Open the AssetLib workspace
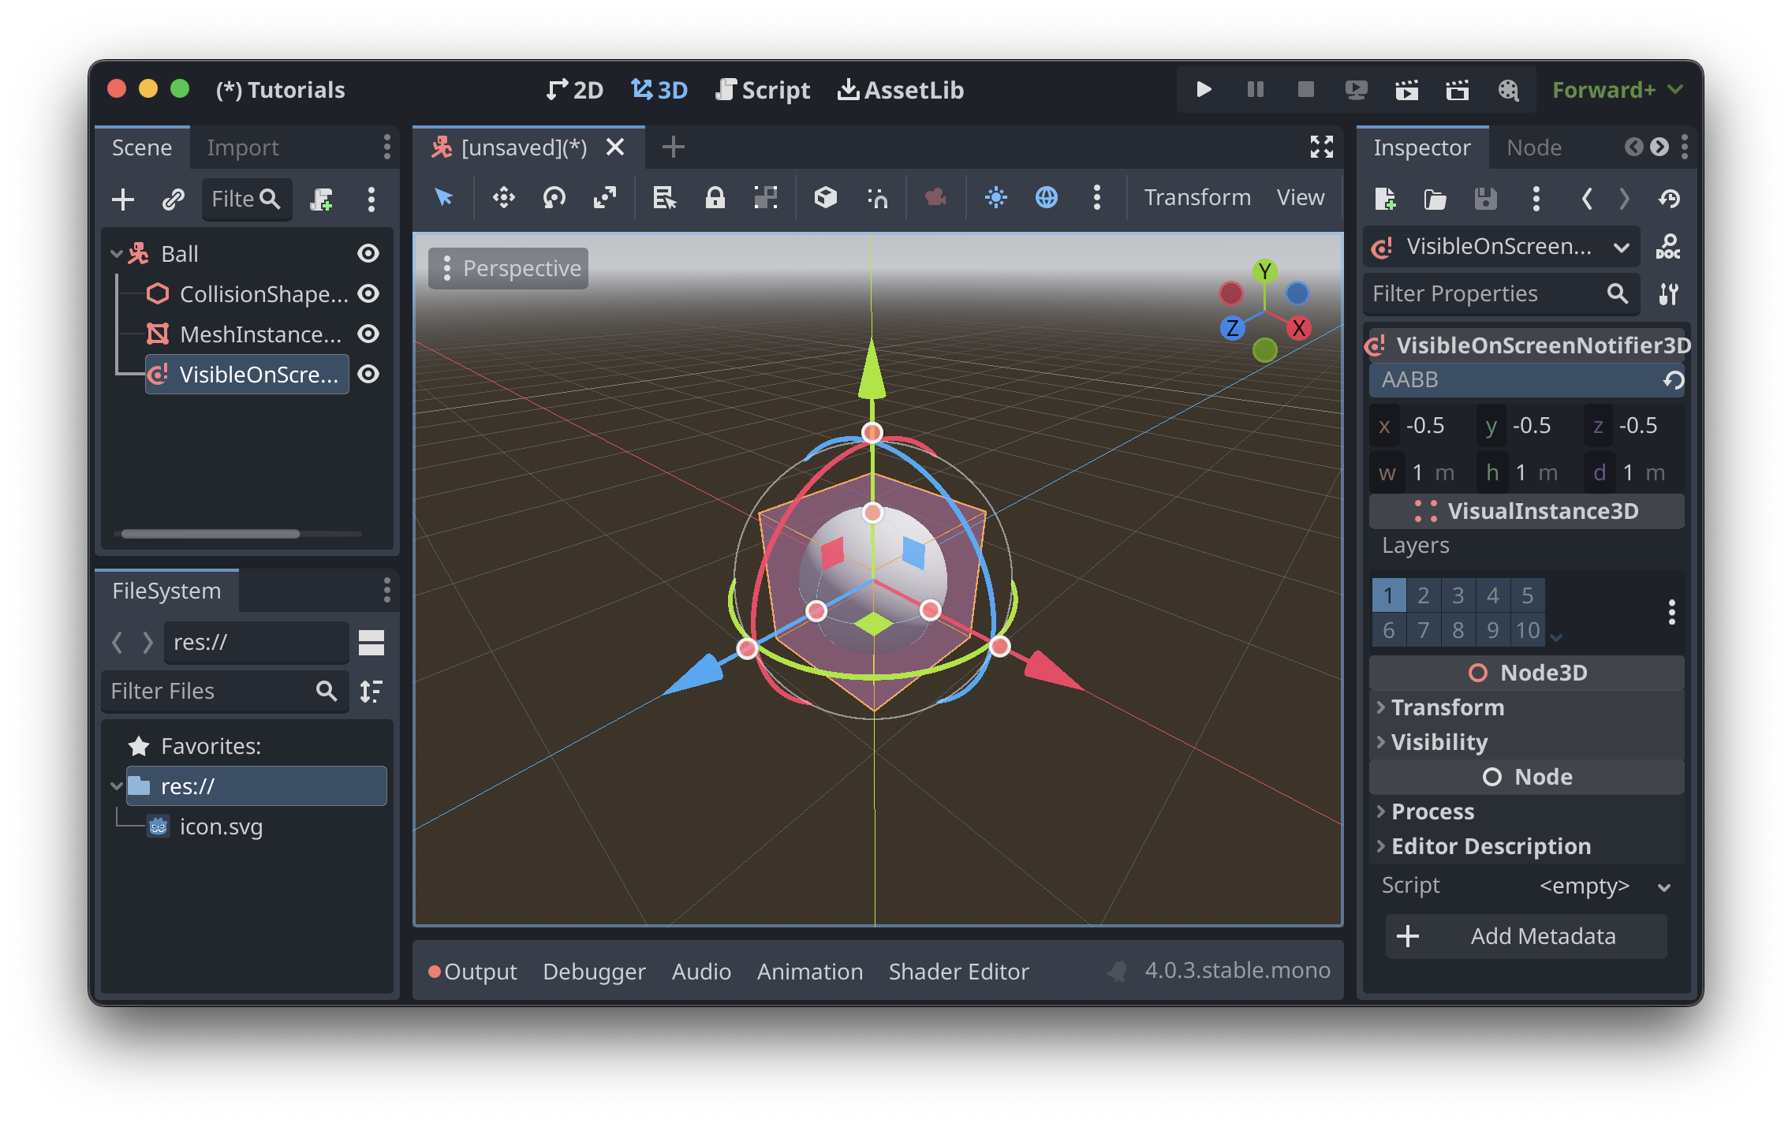Screen dimensions: 1792x1123 tap(901, 90)
